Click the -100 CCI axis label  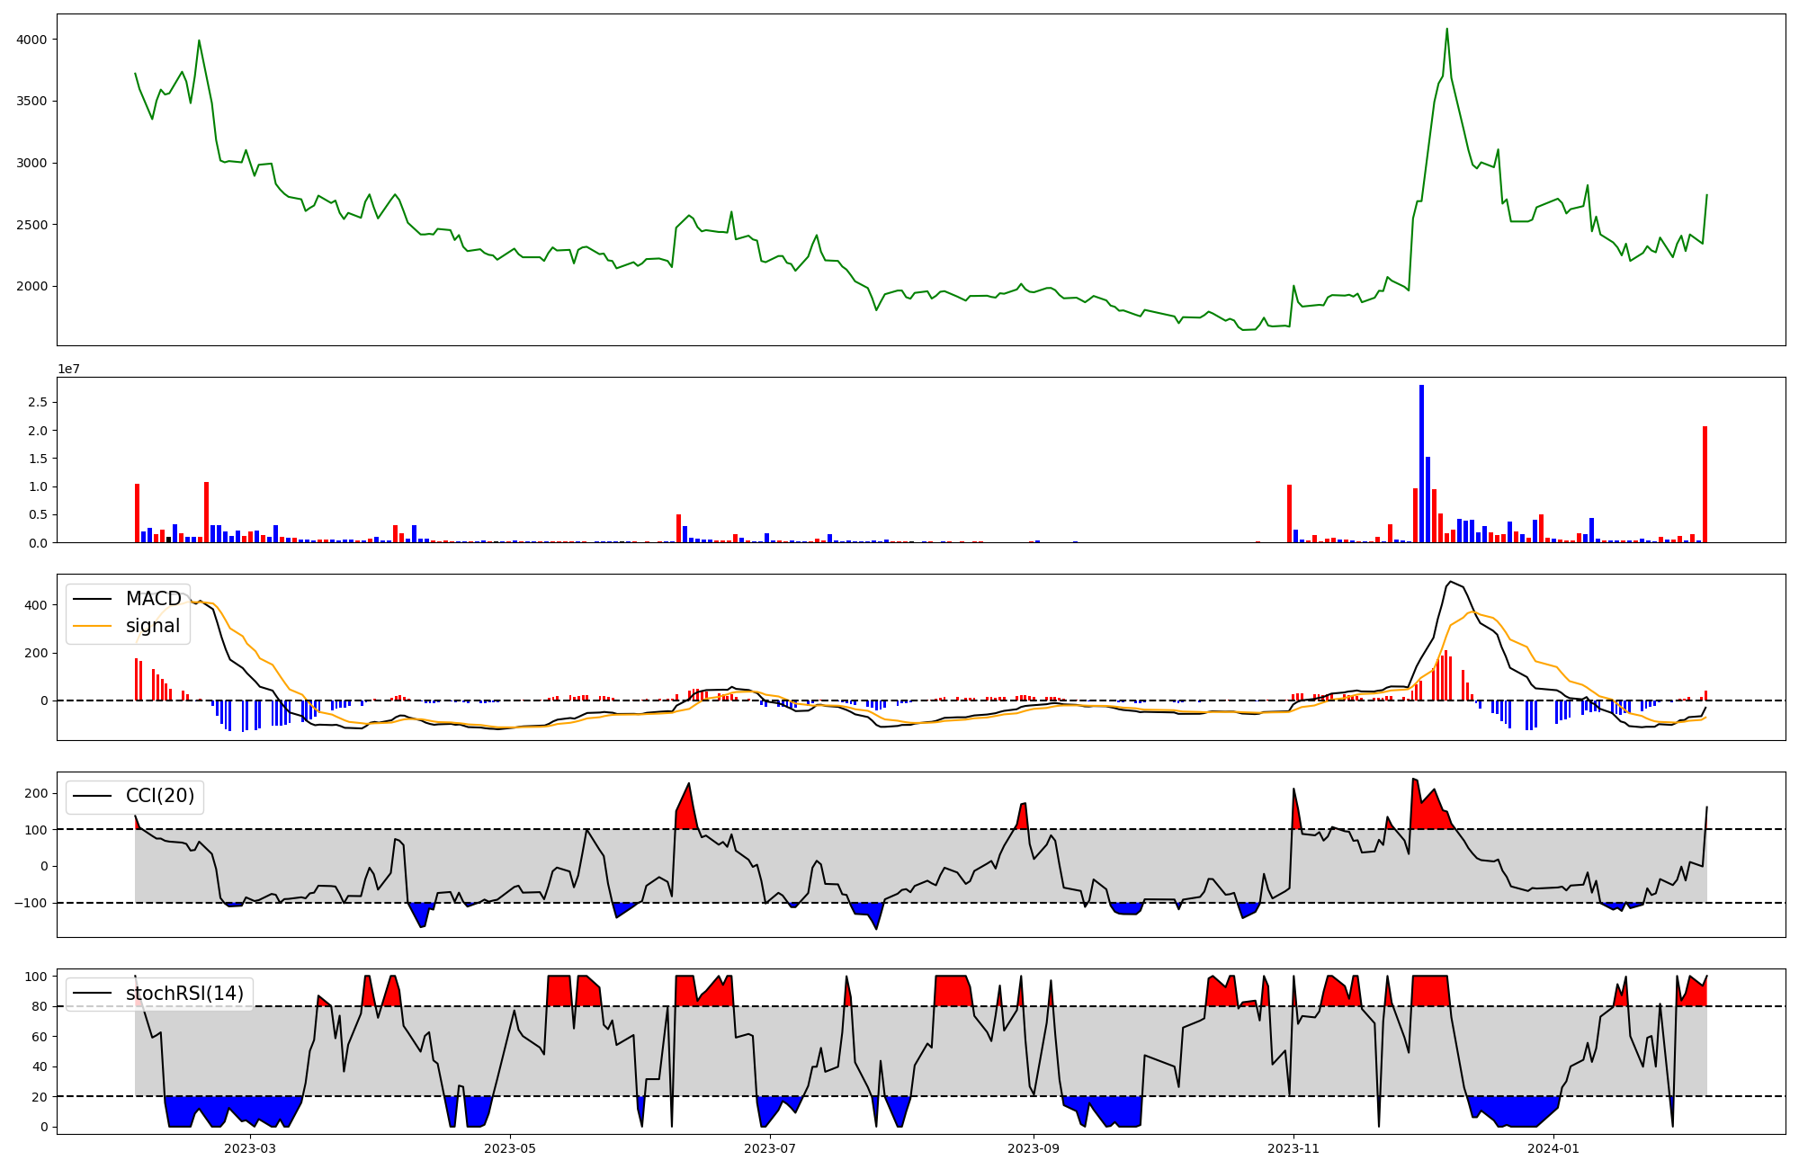[x=31, y=903]
